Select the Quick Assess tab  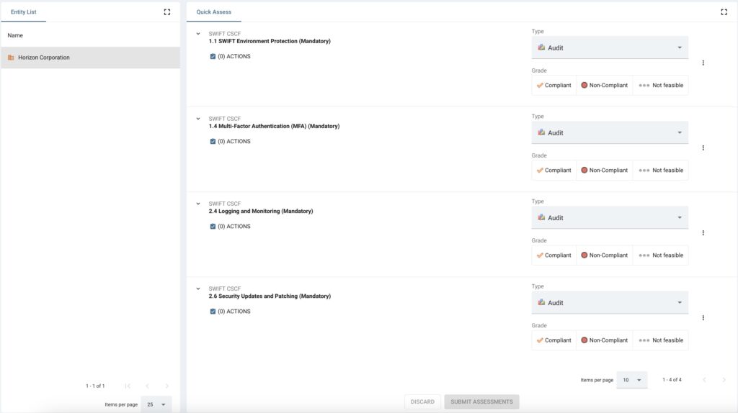point(213,12)
